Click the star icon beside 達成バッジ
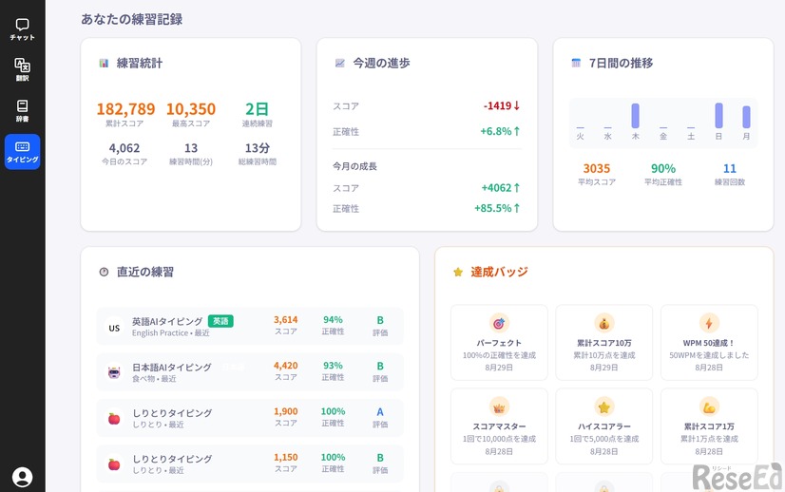The width and height of the screenshot is (785, 492). tap(458, 272)
